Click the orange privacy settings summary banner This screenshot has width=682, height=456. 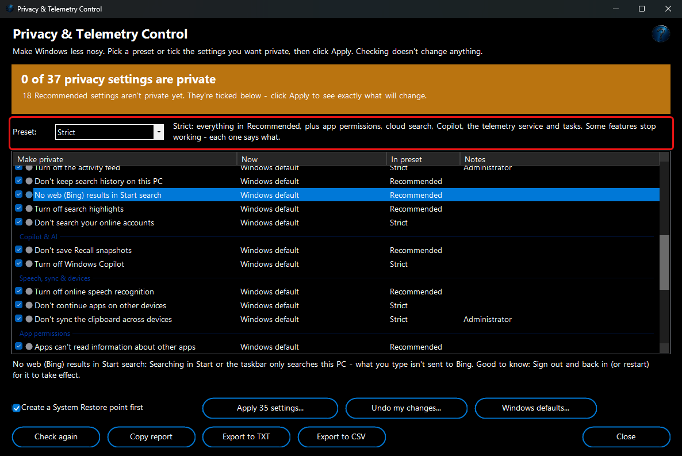pos(340,89)
